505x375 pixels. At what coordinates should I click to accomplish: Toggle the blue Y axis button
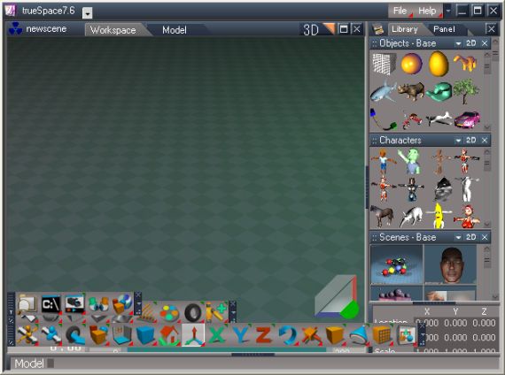click(x=240, y=335)
